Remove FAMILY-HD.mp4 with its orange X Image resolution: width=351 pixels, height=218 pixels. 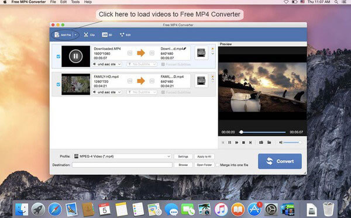tap(213, 77)
